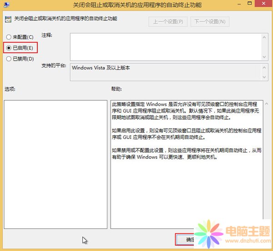This screenshot has width=273, height=251.
Task: Click the 'Windows Vista 及以上版本' text
Action: tap(101, 68)
